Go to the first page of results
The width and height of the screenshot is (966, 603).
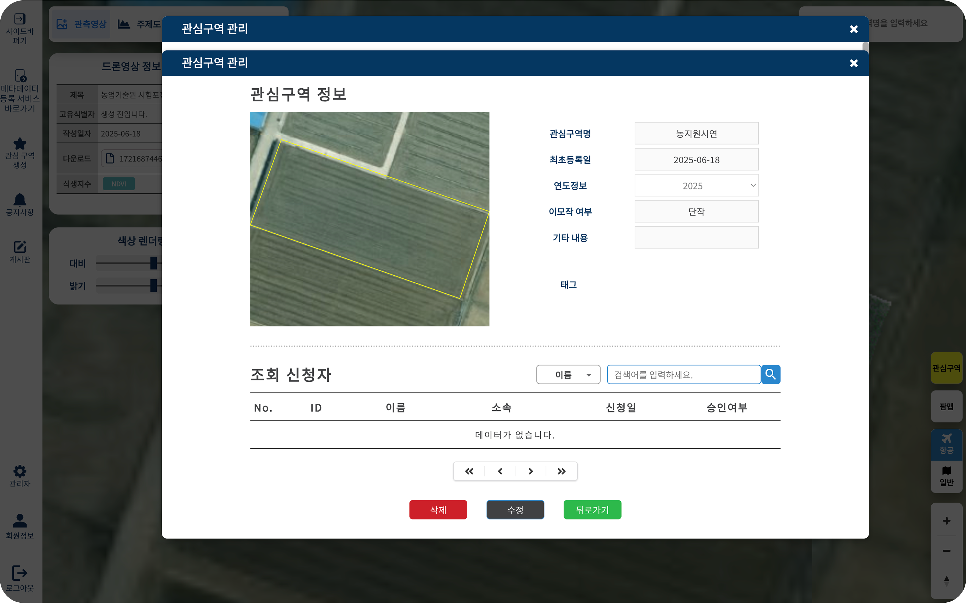click(x=469, y=471)
